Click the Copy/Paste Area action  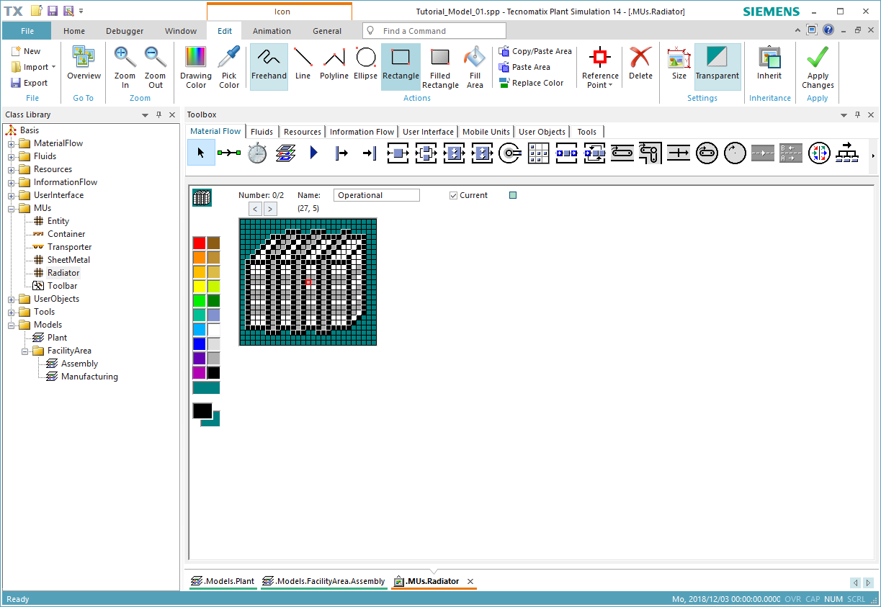(535, 51)
